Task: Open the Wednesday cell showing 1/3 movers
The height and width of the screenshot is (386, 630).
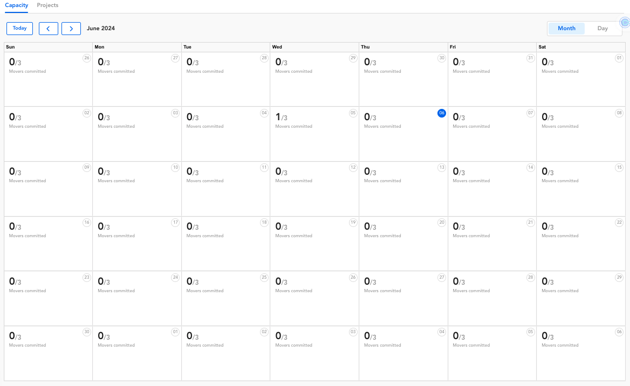Action: pos(314,134)
